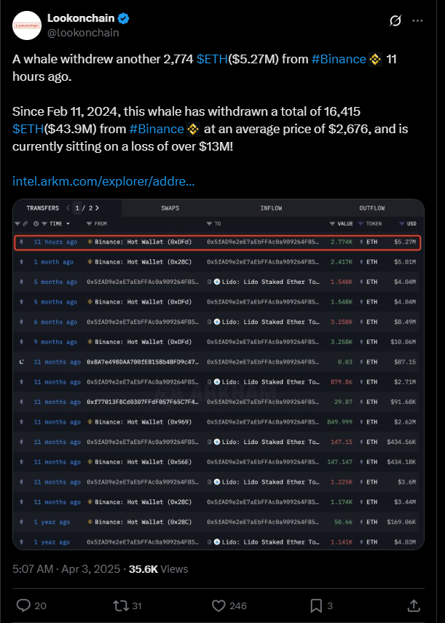Open the first $ETH cashtag
The height and width of the screenshot is (623, 445).
(212, 59)
